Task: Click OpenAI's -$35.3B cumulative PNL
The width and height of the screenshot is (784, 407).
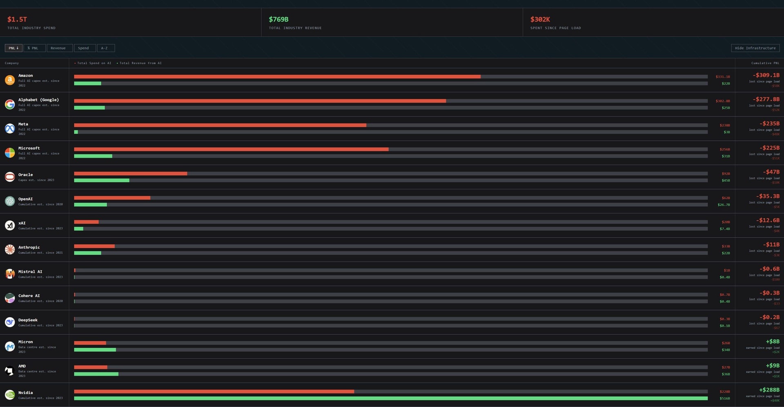Action: point(768,196)
